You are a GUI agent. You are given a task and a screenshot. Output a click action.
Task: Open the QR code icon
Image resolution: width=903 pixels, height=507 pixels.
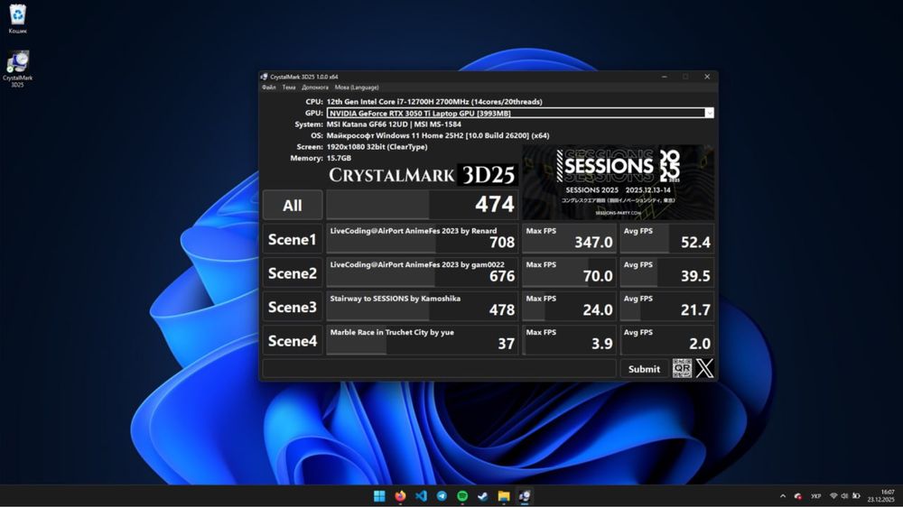pos(682,368)
